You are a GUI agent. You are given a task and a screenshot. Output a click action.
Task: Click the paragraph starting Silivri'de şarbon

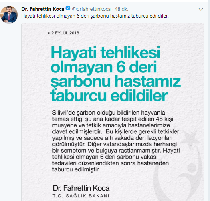[x=116, y=141]
